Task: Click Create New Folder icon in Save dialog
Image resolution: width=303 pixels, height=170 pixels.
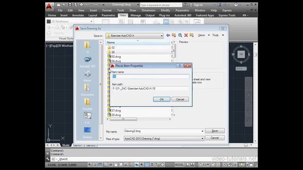Action: (x=192, y=35)
